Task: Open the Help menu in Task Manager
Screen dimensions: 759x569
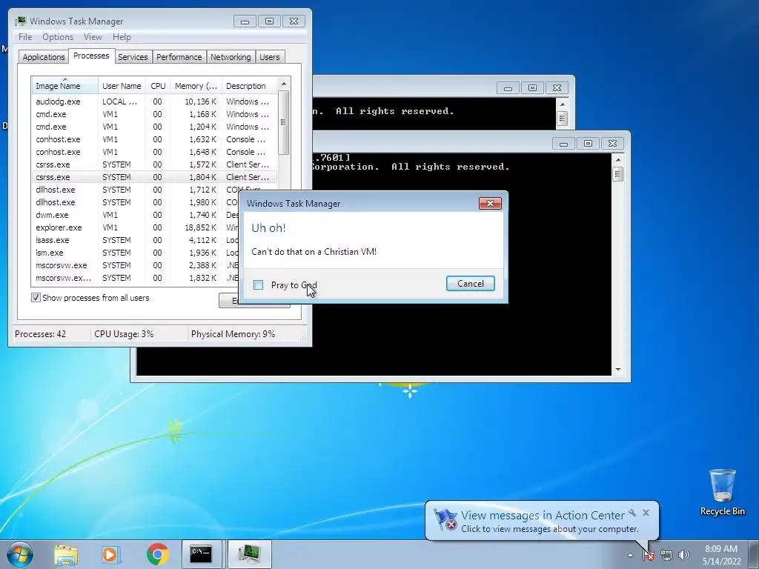Action: pos(122,37)
